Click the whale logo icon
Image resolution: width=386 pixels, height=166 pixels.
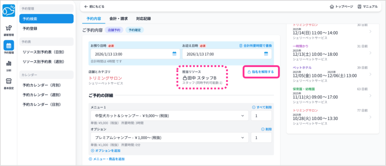point(9,12)
